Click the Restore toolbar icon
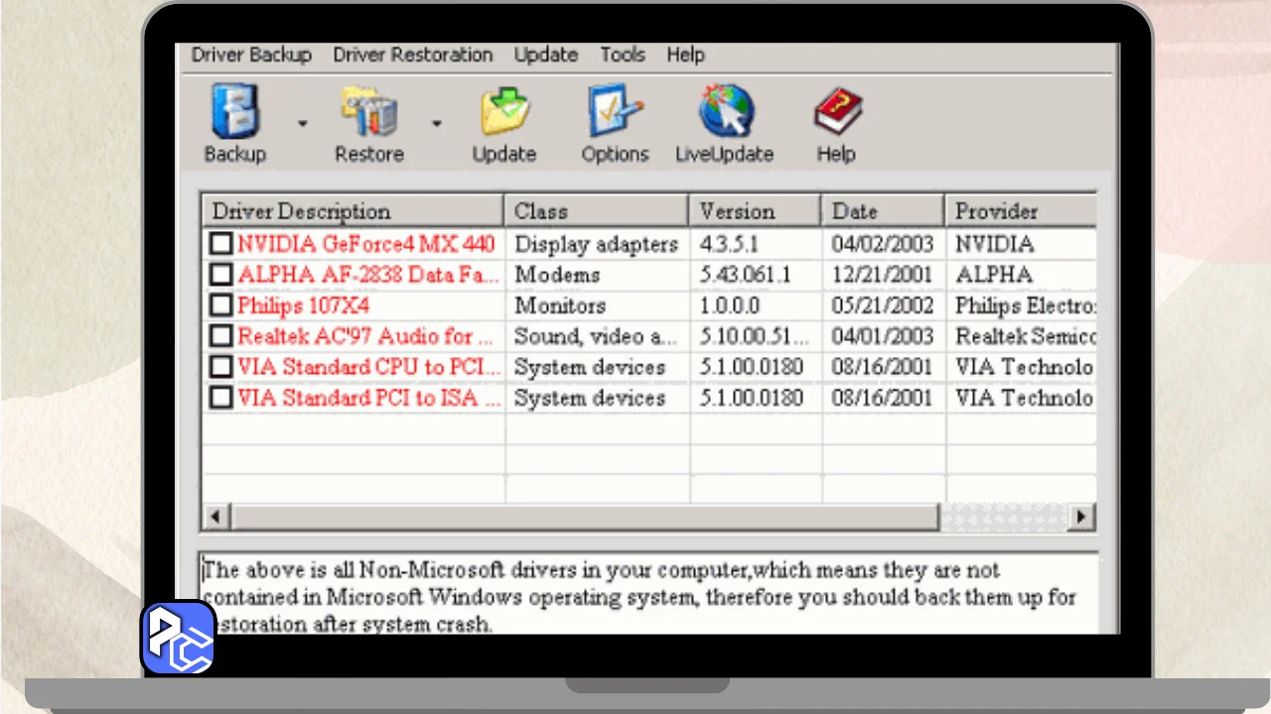The image size is (1271, 714). [368, 111]
